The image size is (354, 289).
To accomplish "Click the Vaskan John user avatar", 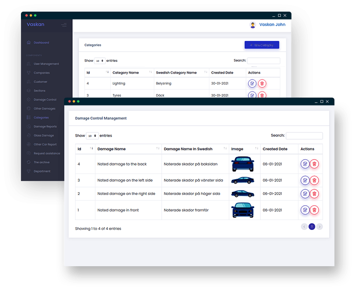I will click(x=253, y=25).
